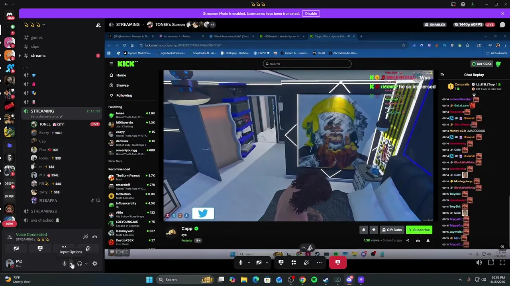The width and height of the screenshot is (510, 286).
Task: Open Spotify in the Windows taskbar
Action: [x=314, y=280]
